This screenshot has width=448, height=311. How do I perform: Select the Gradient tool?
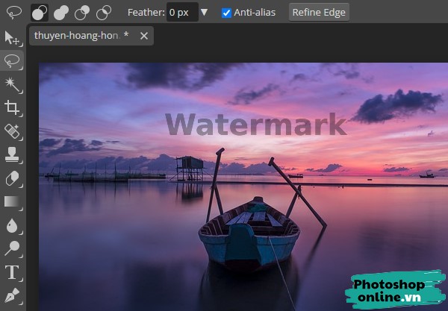pos(12,201)
